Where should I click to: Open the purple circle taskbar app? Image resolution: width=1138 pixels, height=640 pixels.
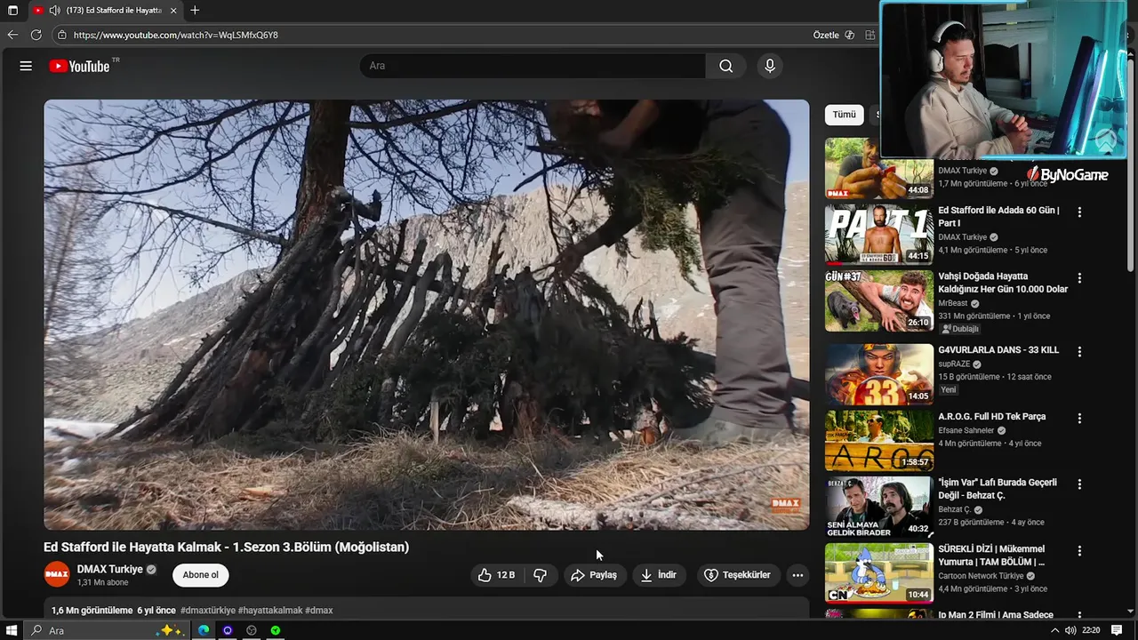point(228,630)
